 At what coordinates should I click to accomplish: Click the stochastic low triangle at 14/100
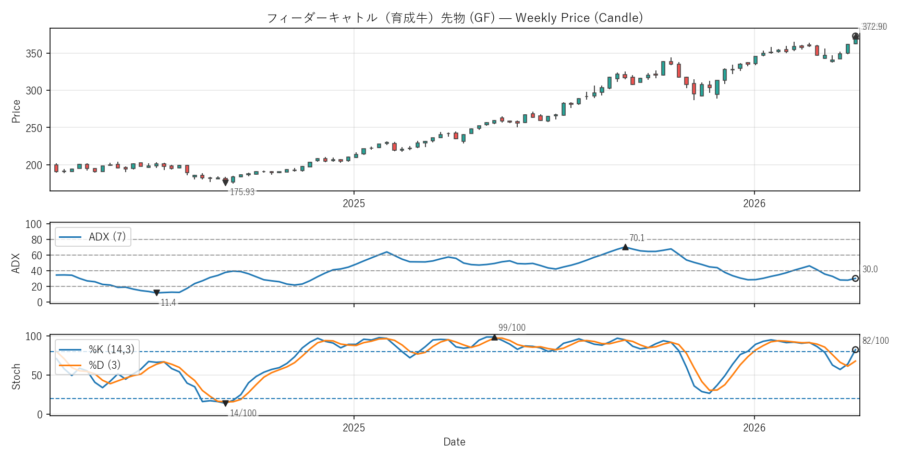[x=225, y=403]
